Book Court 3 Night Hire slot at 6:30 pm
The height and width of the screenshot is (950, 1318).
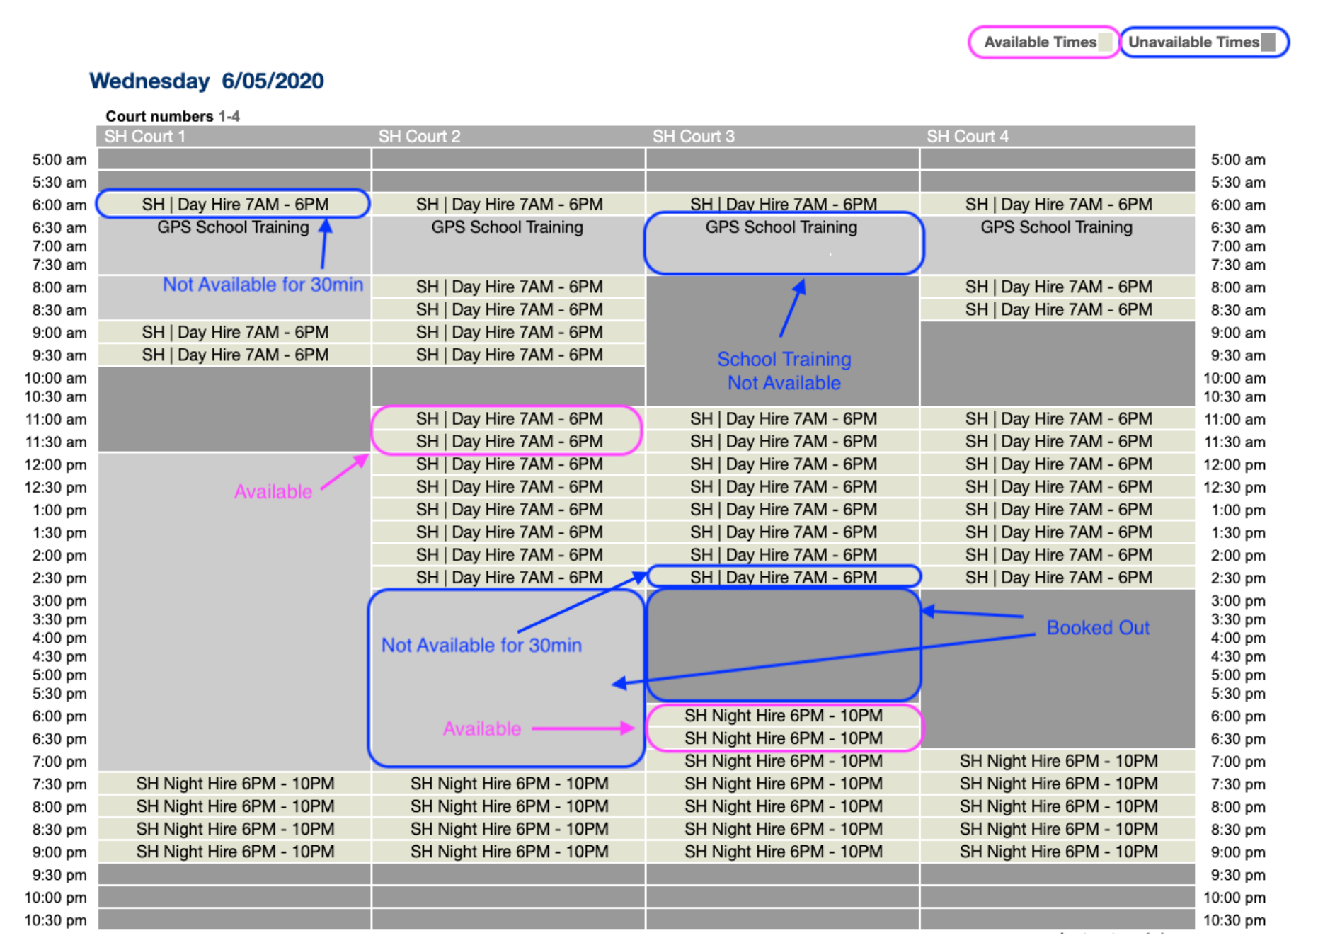(782, 738)
